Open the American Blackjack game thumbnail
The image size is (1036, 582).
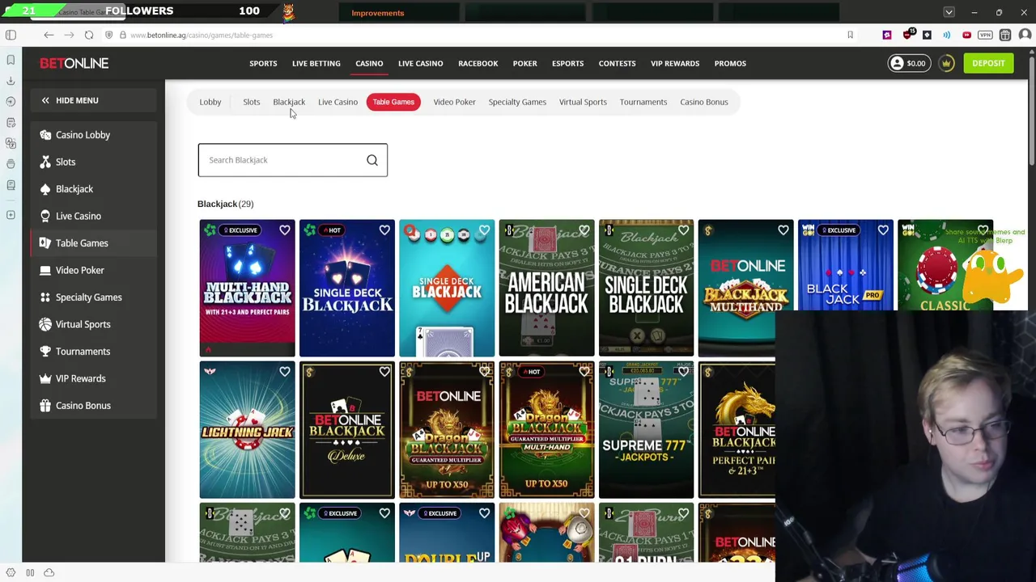tap(546, 288)
